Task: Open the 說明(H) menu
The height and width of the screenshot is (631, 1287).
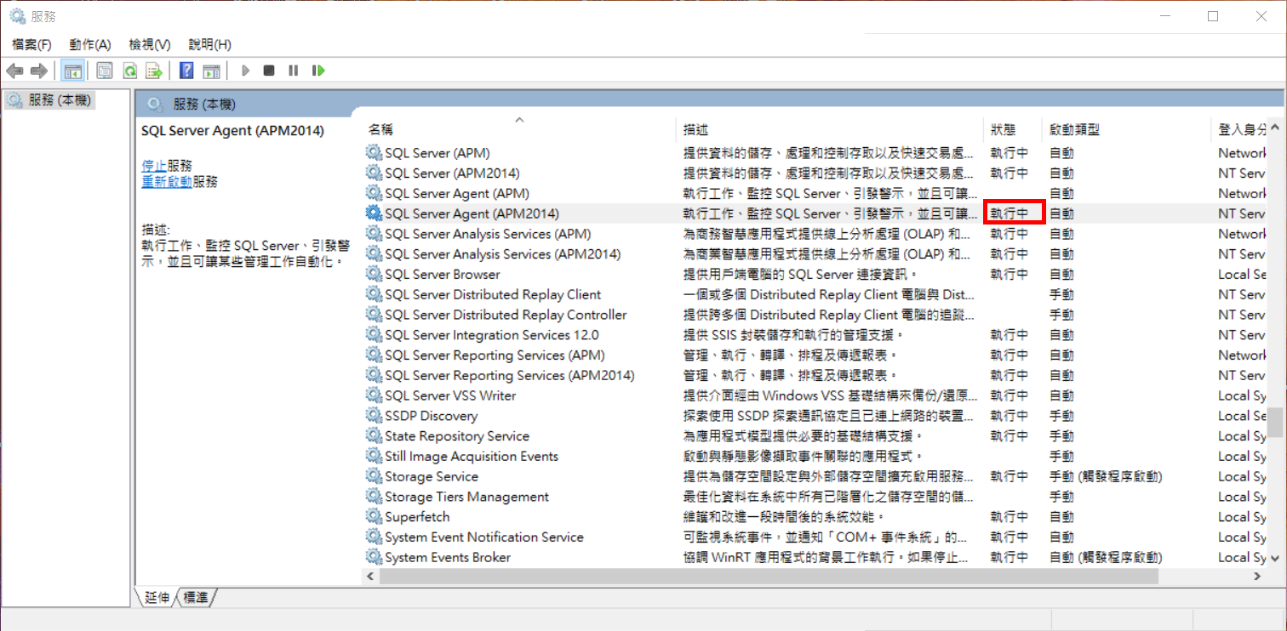Action: coord(209,44)
